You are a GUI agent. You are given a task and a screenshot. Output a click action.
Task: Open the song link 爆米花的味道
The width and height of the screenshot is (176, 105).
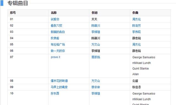coord(59,81)
